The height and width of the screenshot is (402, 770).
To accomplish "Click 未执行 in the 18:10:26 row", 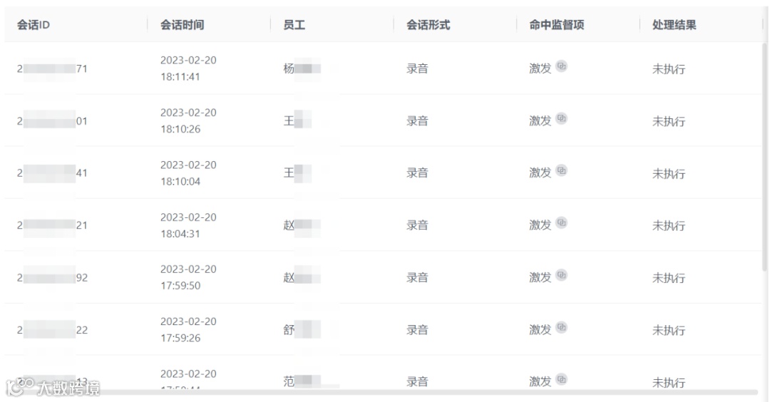I will click(x=668, y=121).
